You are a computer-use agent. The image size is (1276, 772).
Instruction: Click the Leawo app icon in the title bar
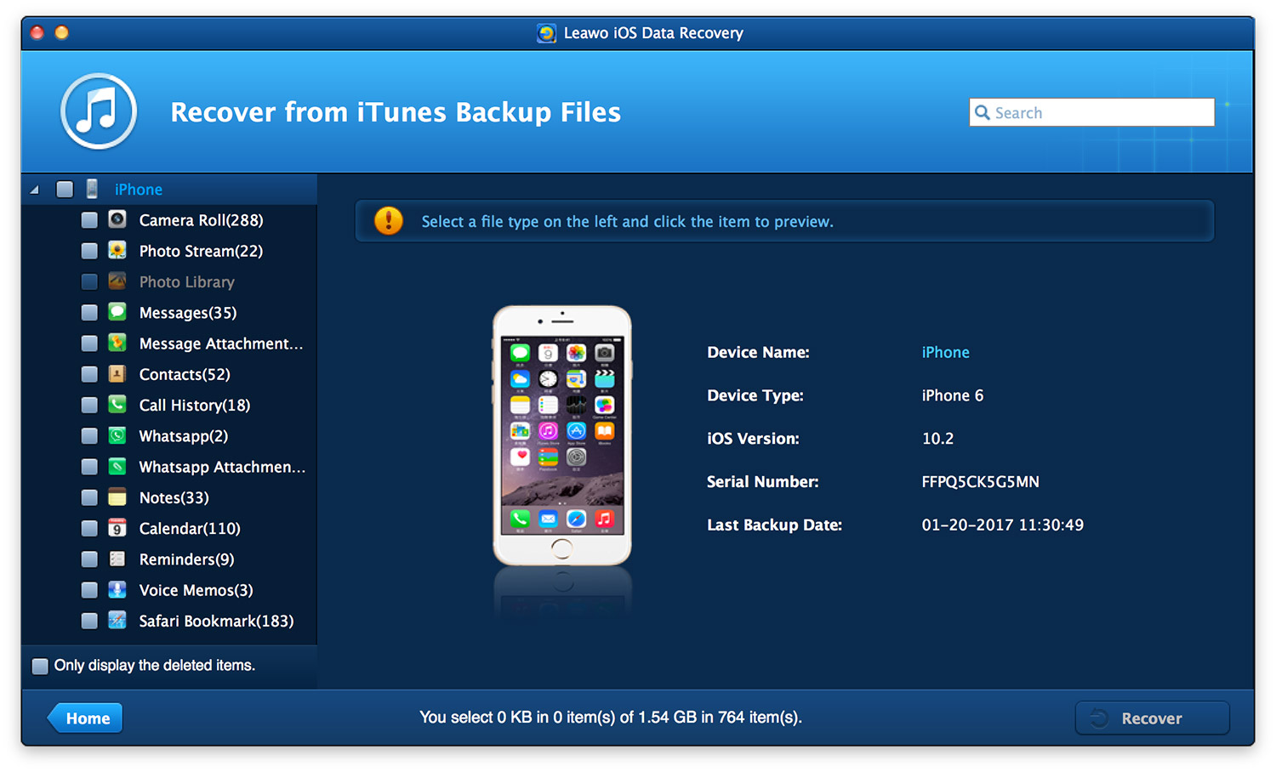point(546,33)
